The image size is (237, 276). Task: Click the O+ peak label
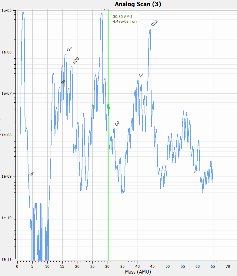[69, 49]
